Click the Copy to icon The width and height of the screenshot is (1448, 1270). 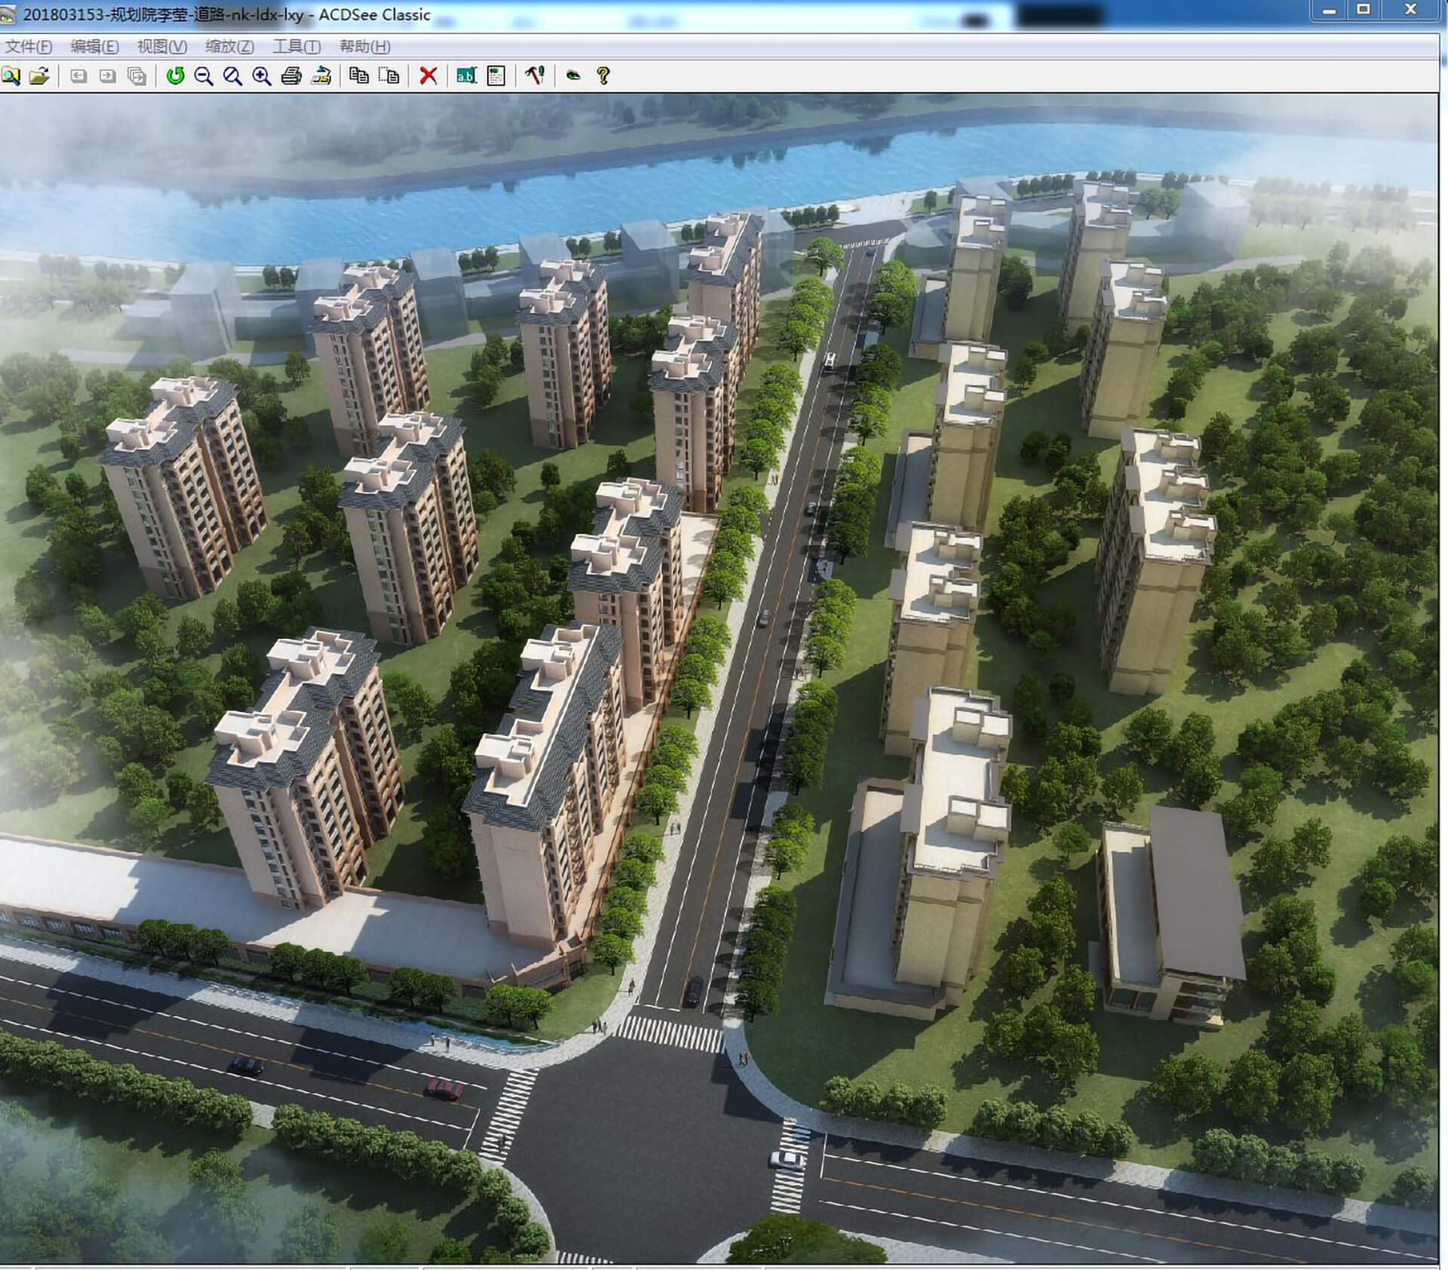pyautogui.click(x=359, y=75)
